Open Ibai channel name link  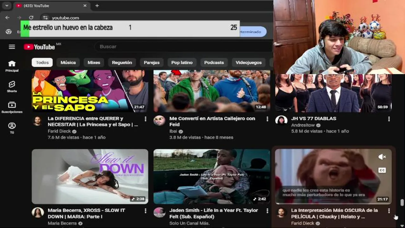(x=174, y=131)
